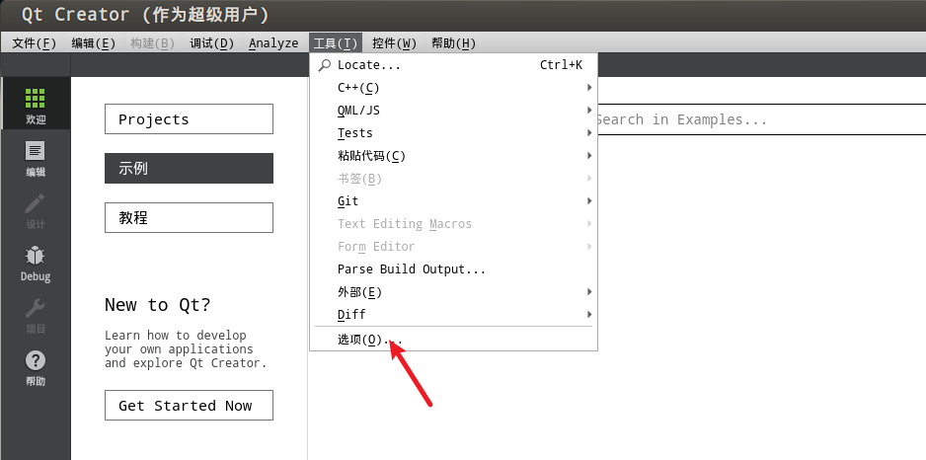926x460 pixels.
Task: Expand the 粘贴代码 (Paste code) submenu
Action: [453, 156]
